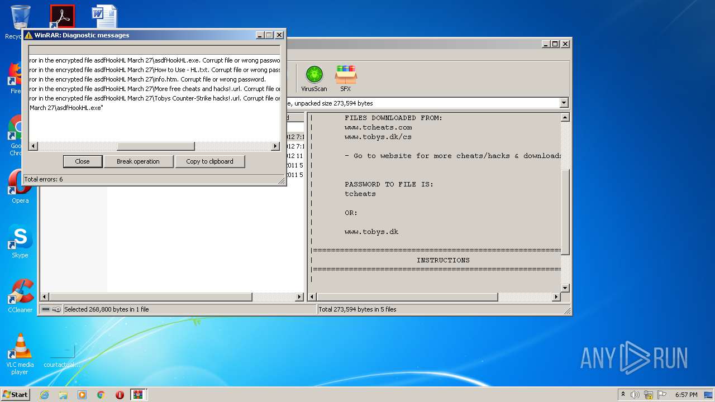Click the INSTRUCTIONS heading in comment pane
715x402 pixels.
pos(443,260)
